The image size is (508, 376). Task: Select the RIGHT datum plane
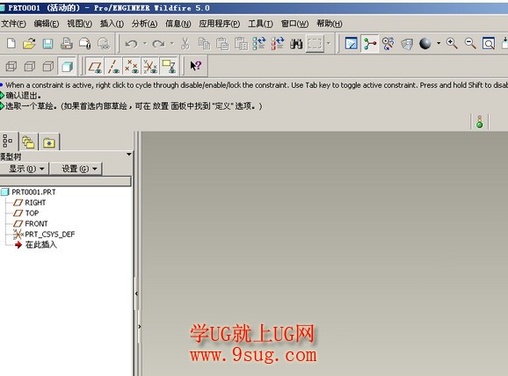point(30,203)
